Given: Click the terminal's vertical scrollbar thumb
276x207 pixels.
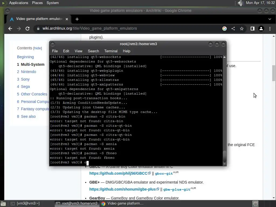Looking at the screenshot, I should pos(225,156).
